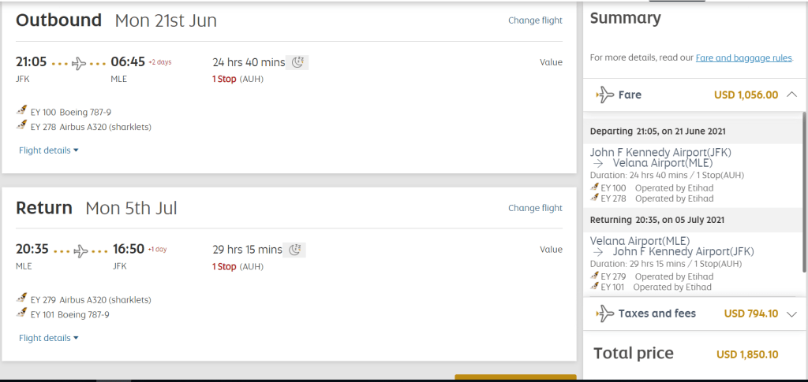Click the plane icon between 21:05 and 06:45
The width and height of the screenshot is (808, 382).
(79, 63)
